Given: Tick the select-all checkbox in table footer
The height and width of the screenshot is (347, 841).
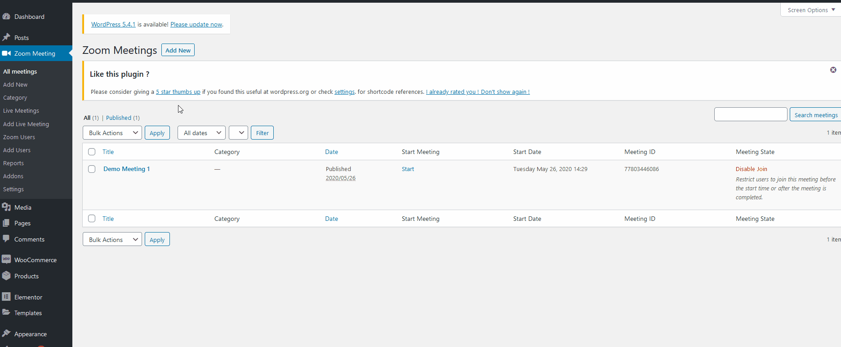Looking at the screenshot, I should [92, 218].
